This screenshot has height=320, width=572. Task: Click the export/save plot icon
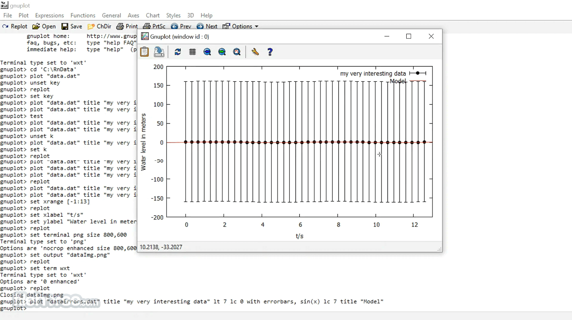(159, 52)
